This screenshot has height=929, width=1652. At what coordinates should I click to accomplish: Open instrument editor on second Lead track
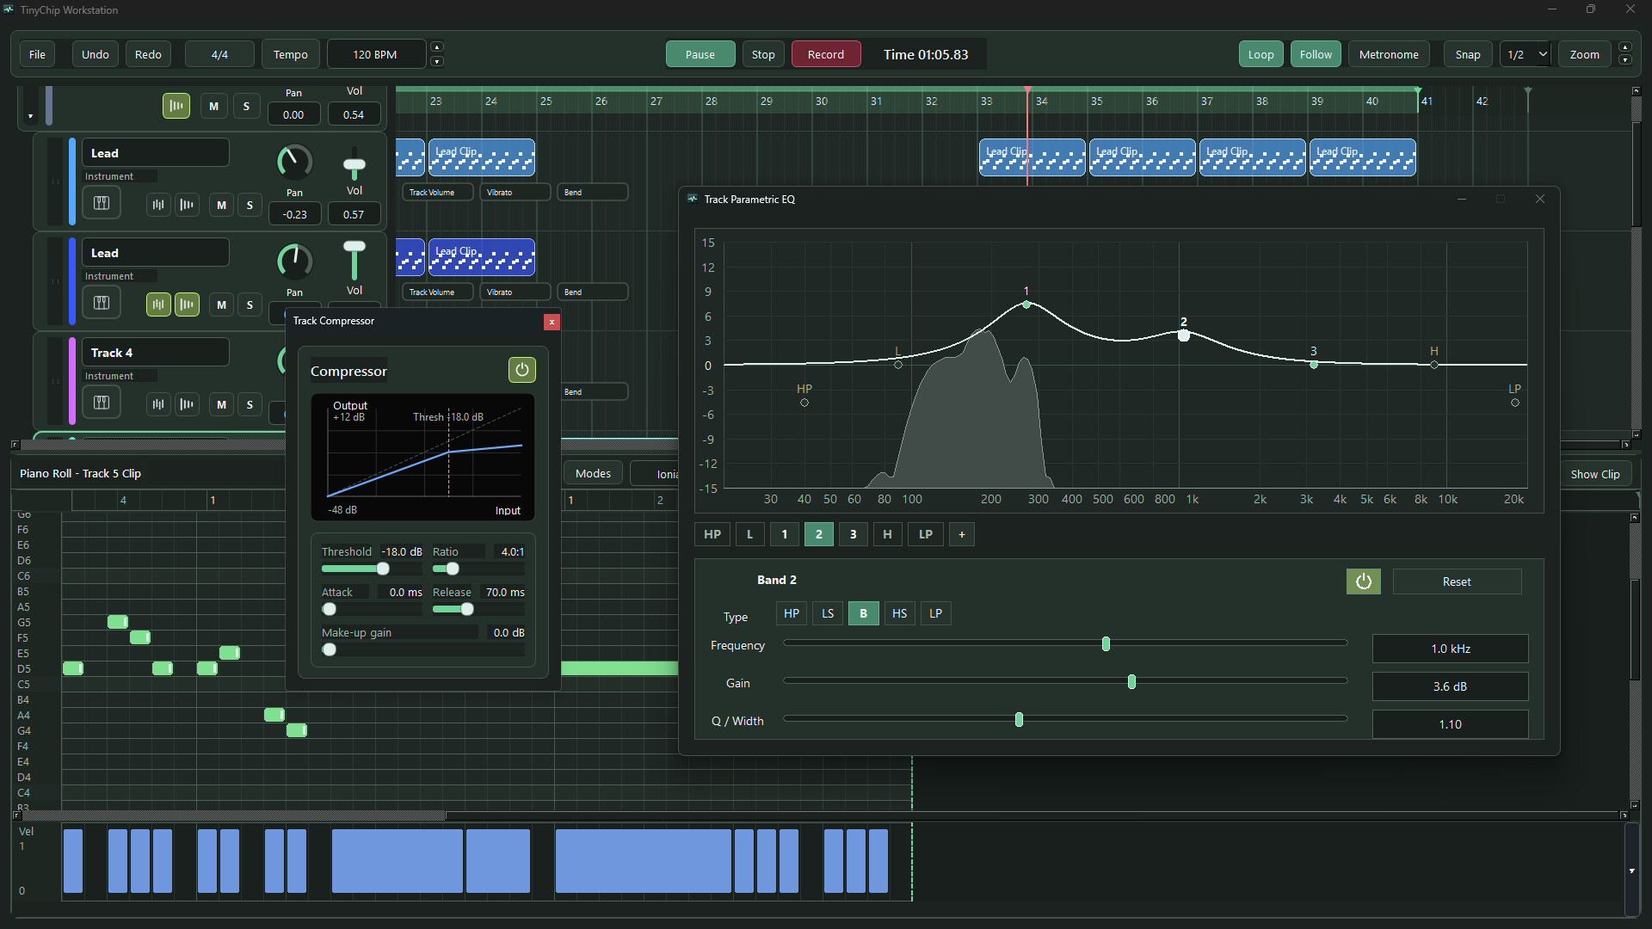102,304
